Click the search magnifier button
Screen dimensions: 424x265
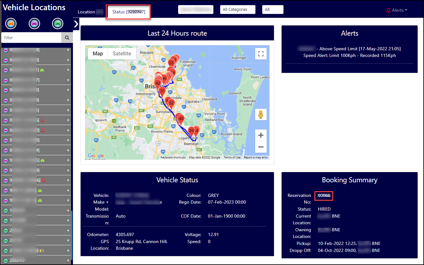click(x=67, y=38)
